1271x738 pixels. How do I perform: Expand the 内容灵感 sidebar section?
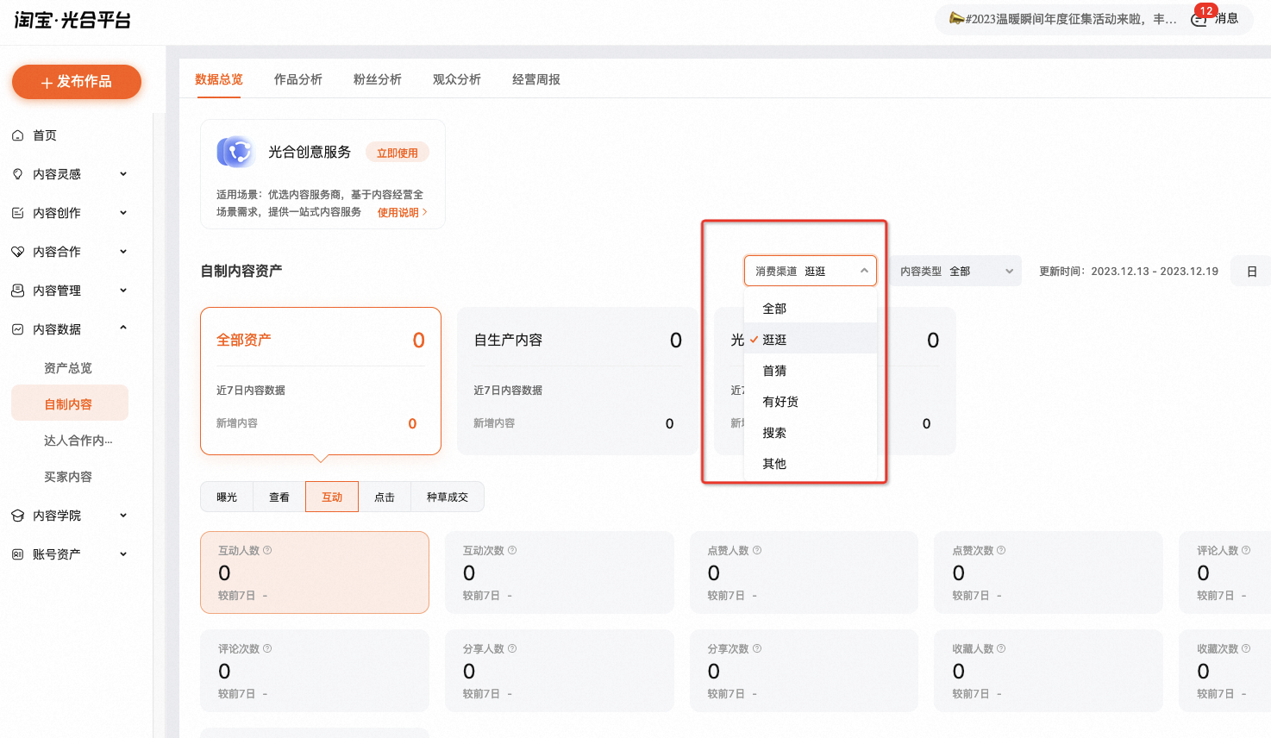tap(123, 174)
